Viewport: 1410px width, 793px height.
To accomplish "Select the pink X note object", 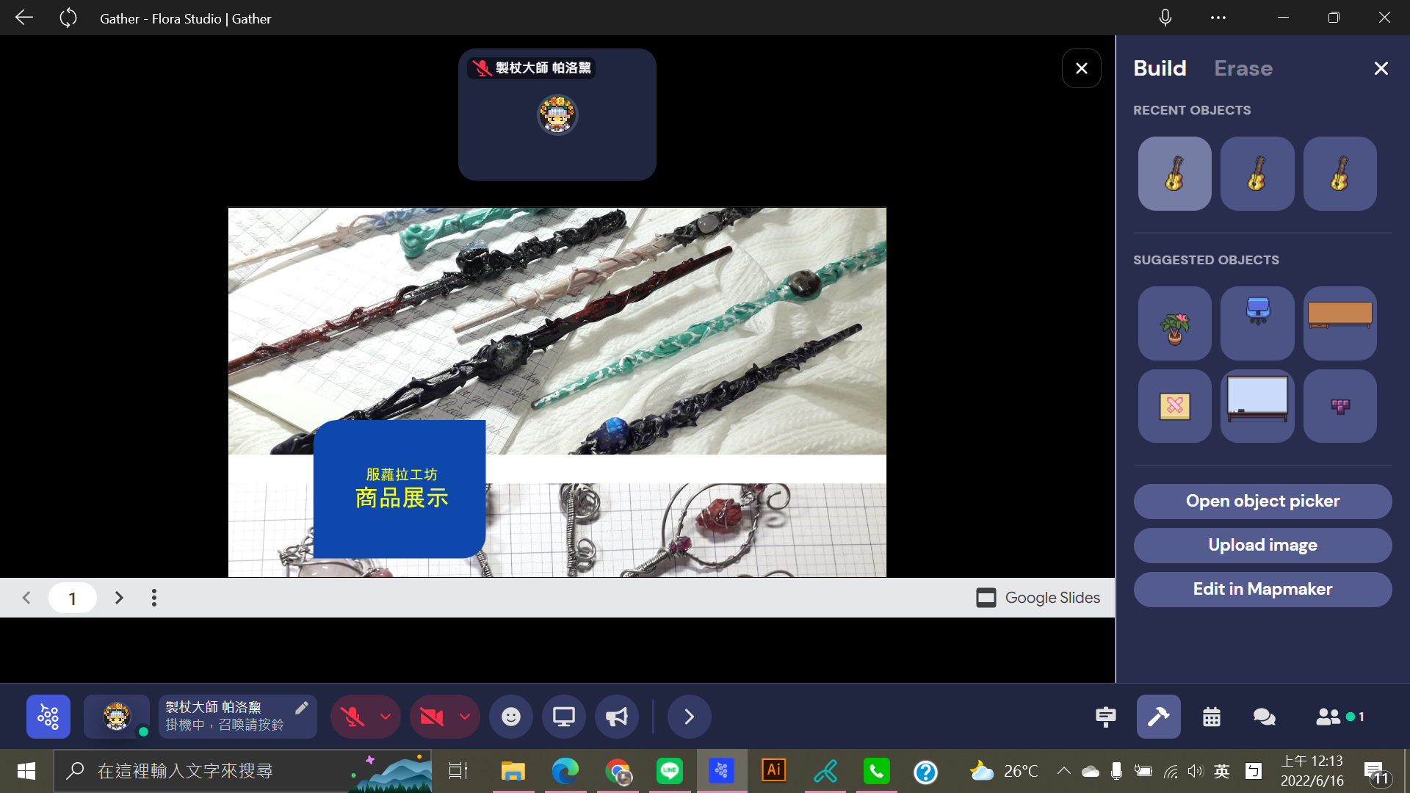I will [x=1174, y=405].
